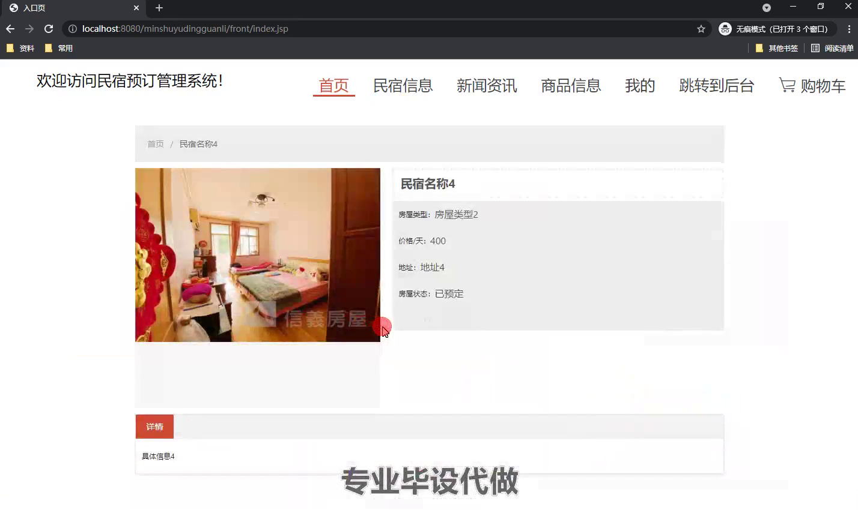
Task: Click the shopping cart icon
Action: (x=787, y=85)
